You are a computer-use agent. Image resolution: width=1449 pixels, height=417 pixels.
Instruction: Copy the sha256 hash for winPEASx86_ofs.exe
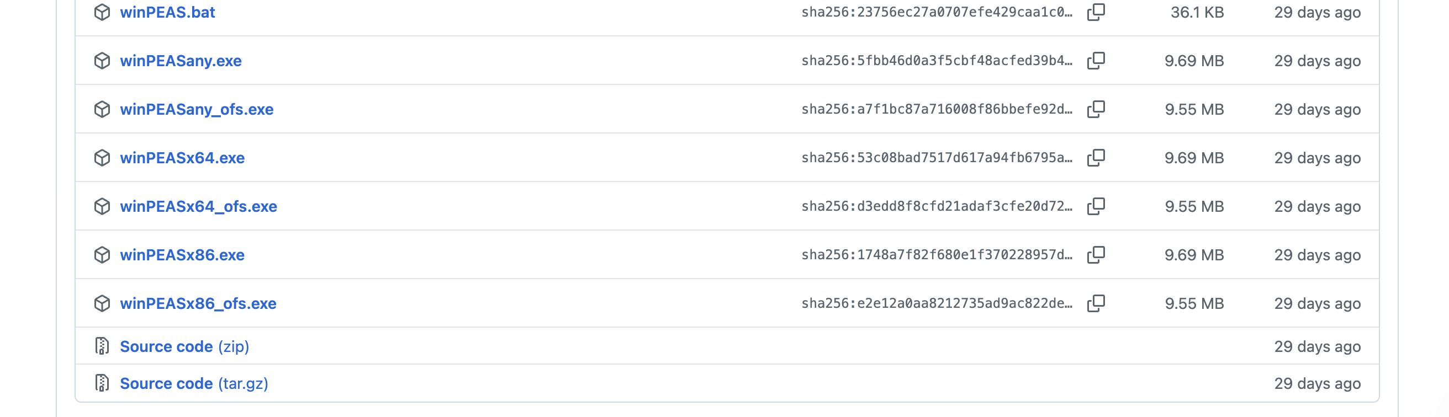click(1096, 303)
